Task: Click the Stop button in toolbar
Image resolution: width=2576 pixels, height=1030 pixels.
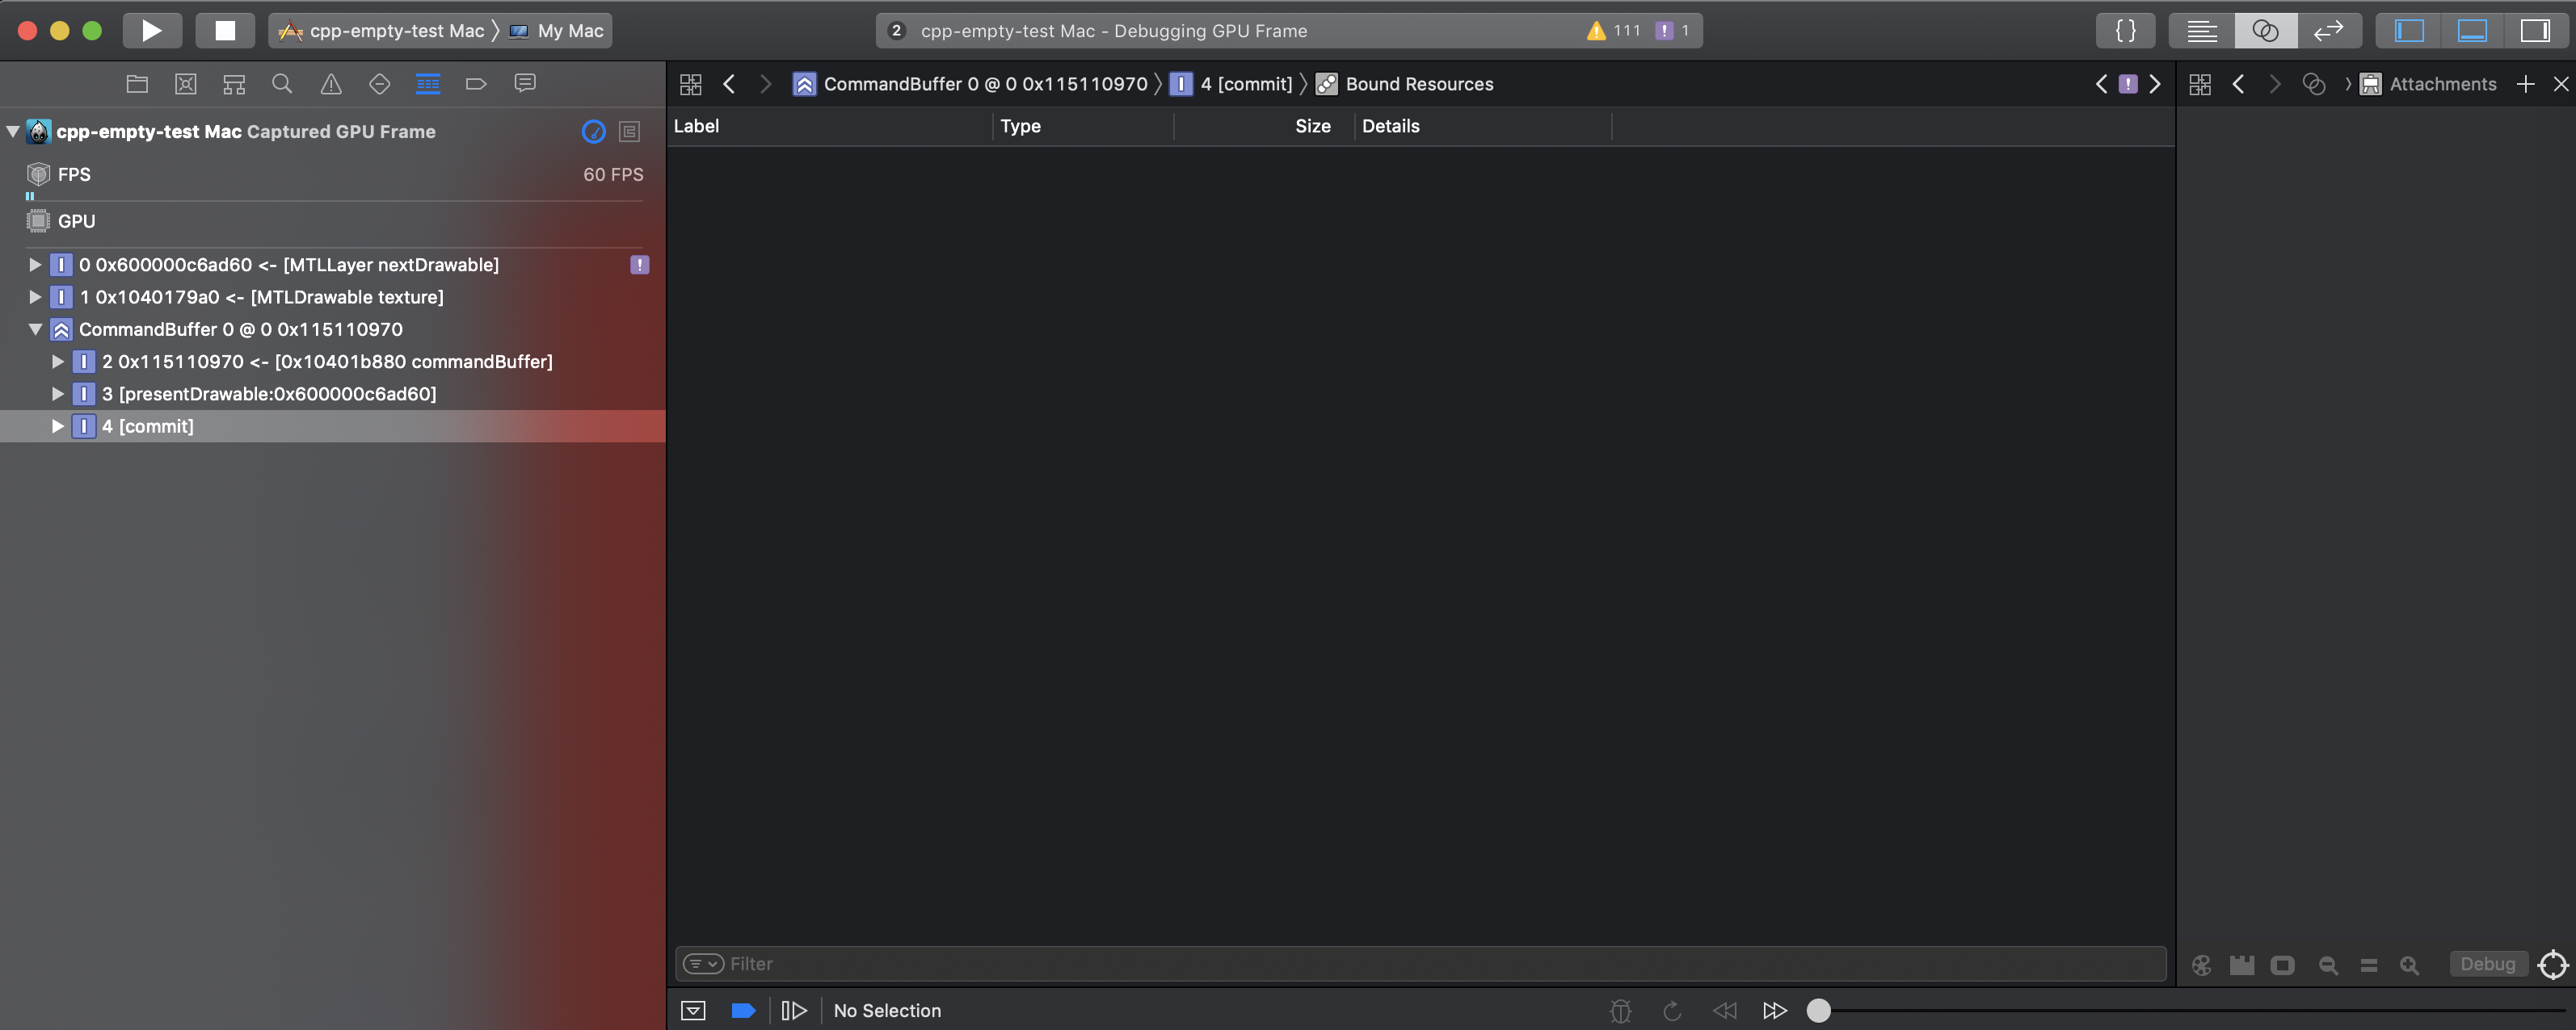Action: [x=225, y=30]
